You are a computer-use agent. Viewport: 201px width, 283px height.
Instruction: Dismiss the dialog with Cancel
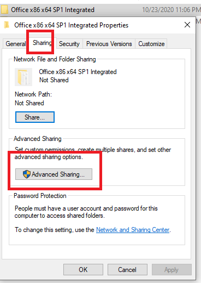tap(127, 269)
